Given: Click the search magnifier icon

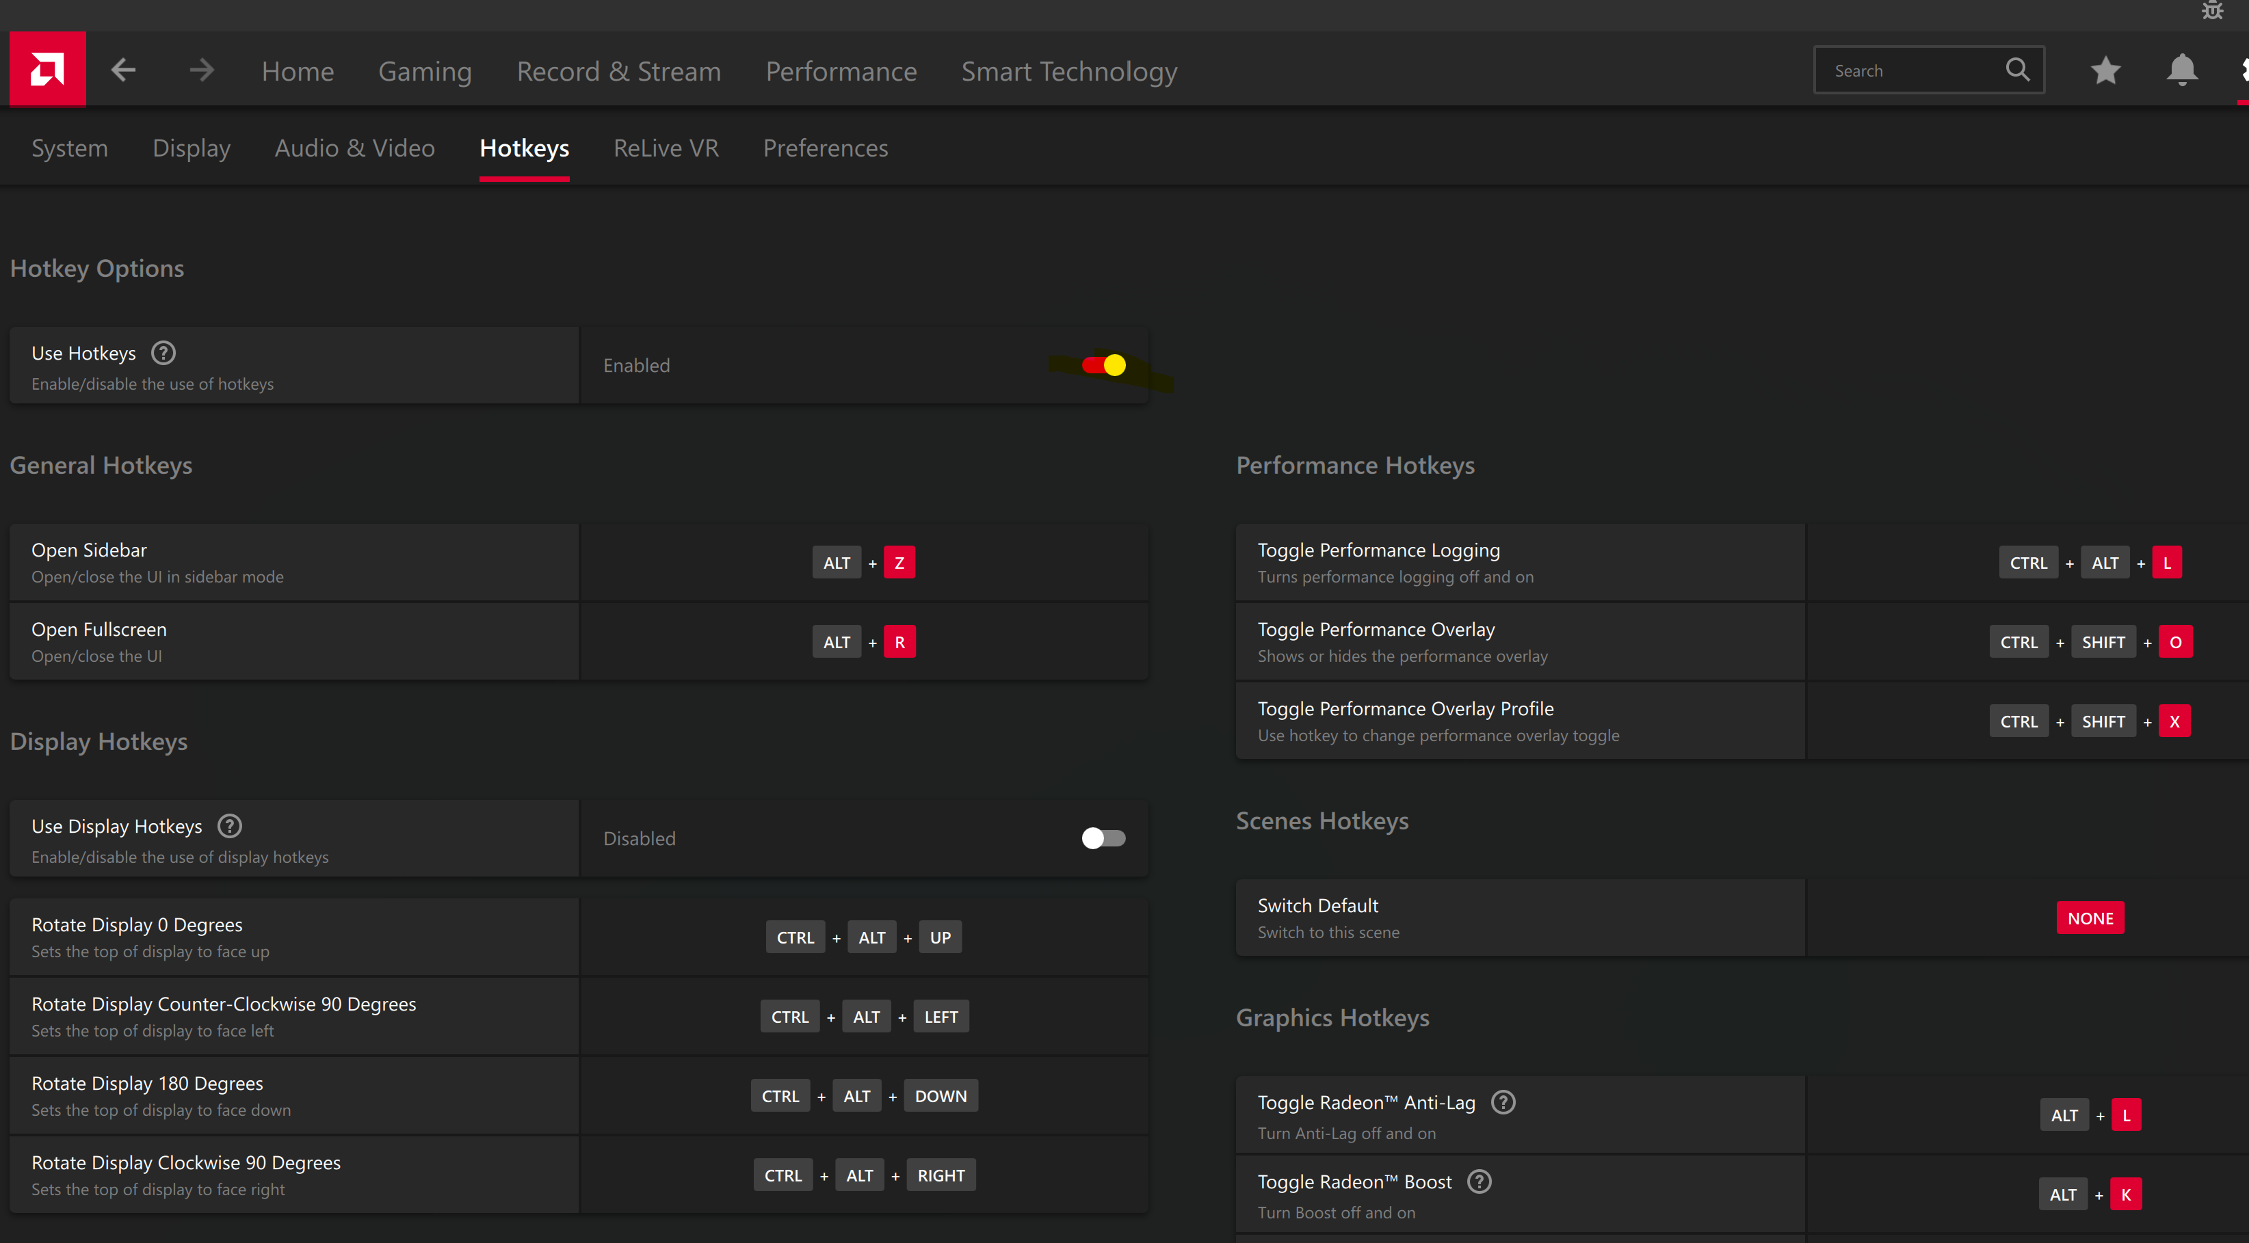Looking at the screenshot, I should [2016, 70].
